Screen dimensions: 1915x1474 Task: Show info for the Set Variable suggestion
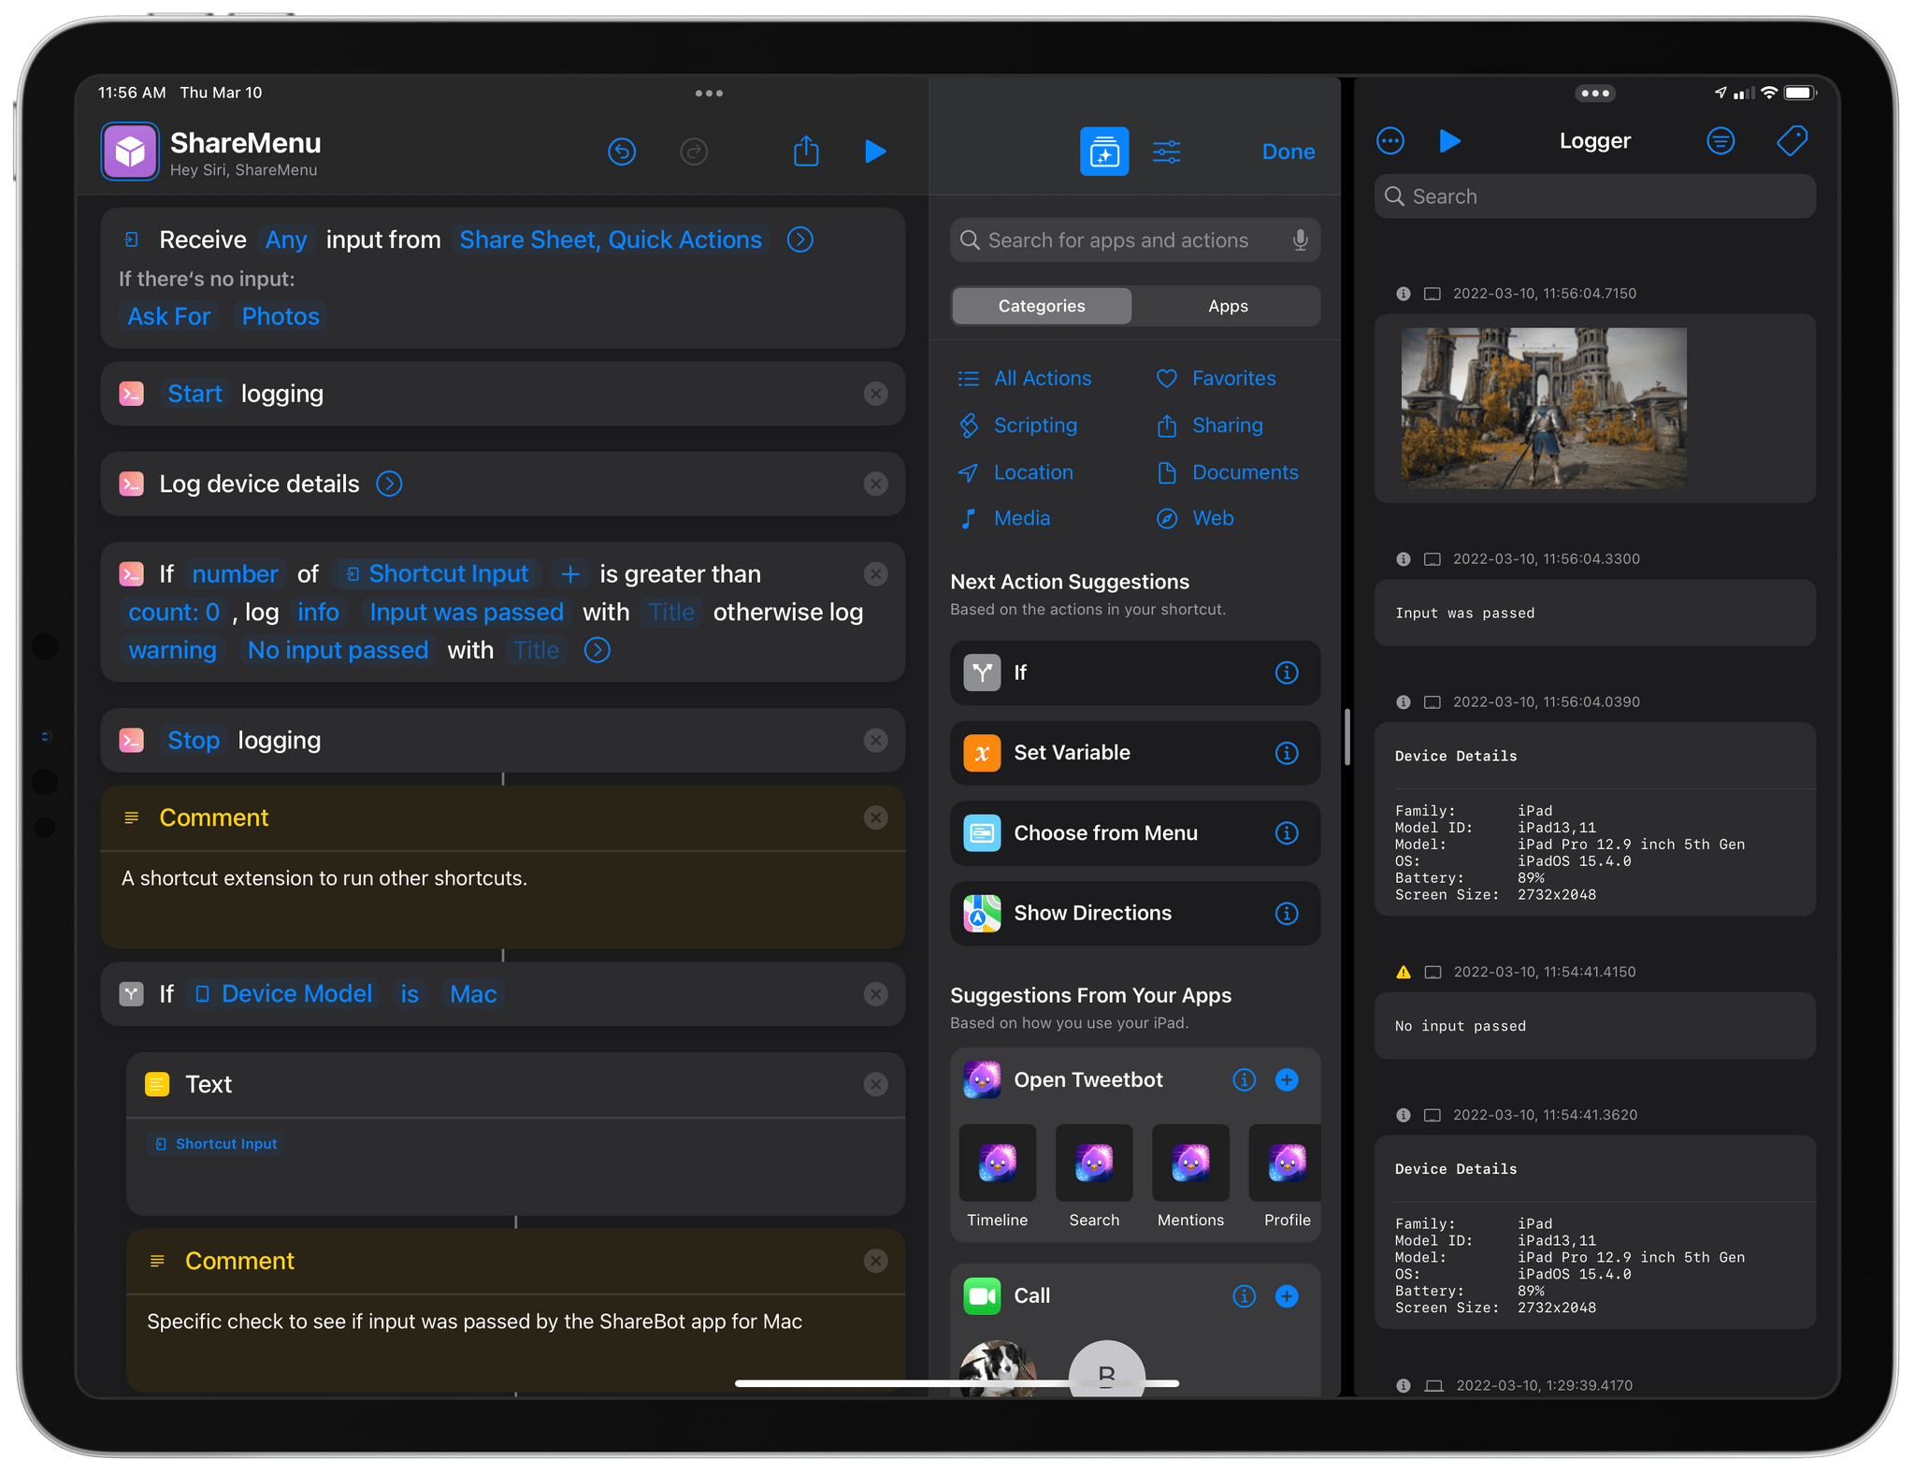(1287, 753)
